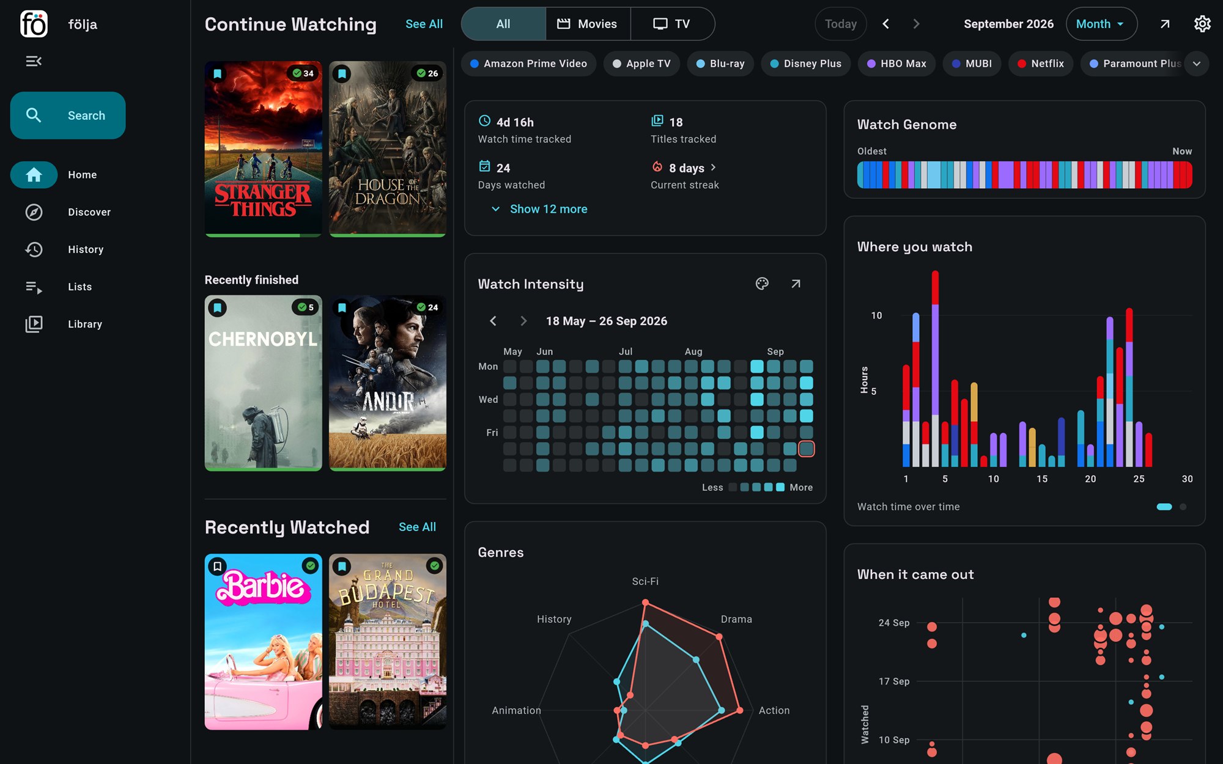Filter by Disney Plus chip
The image size is (1223, 764).
pos(805,64)
